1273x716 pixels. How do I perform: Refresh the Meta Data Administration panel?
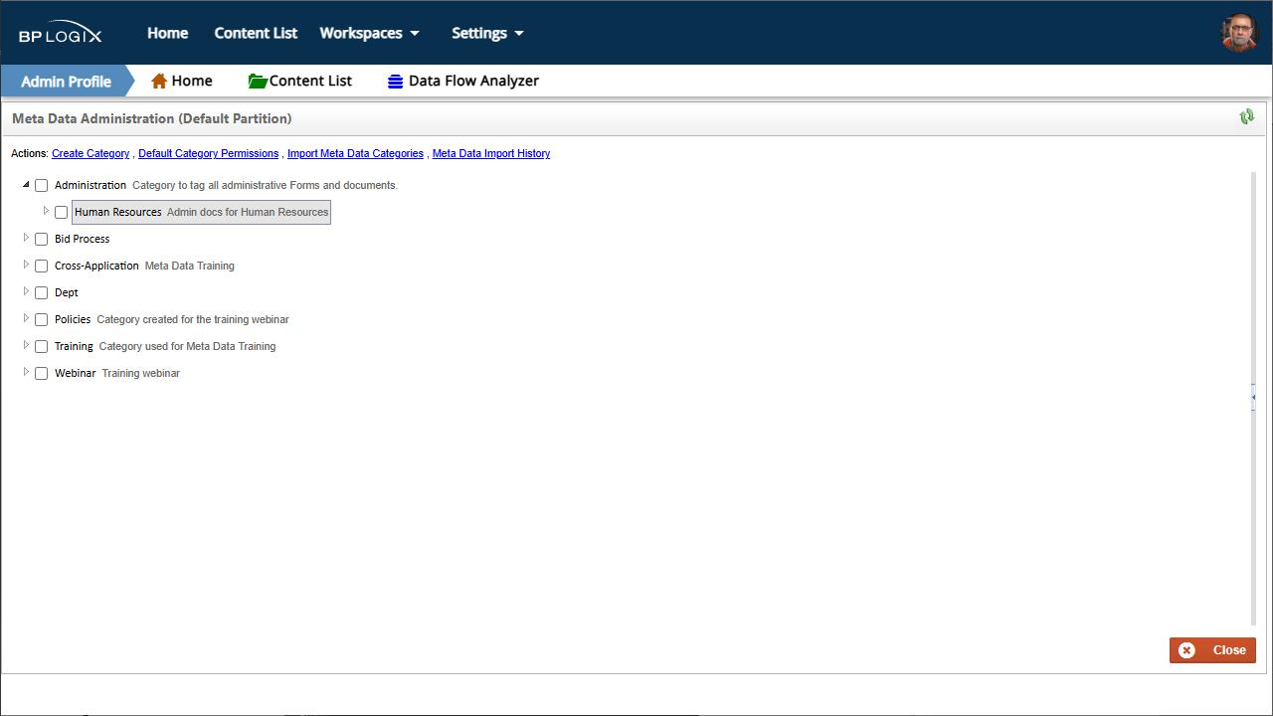(1247, 117)
